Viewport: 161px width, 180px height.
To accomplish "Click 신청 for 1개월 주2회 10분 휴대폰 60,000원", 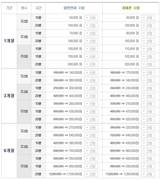I will point(148,18).
